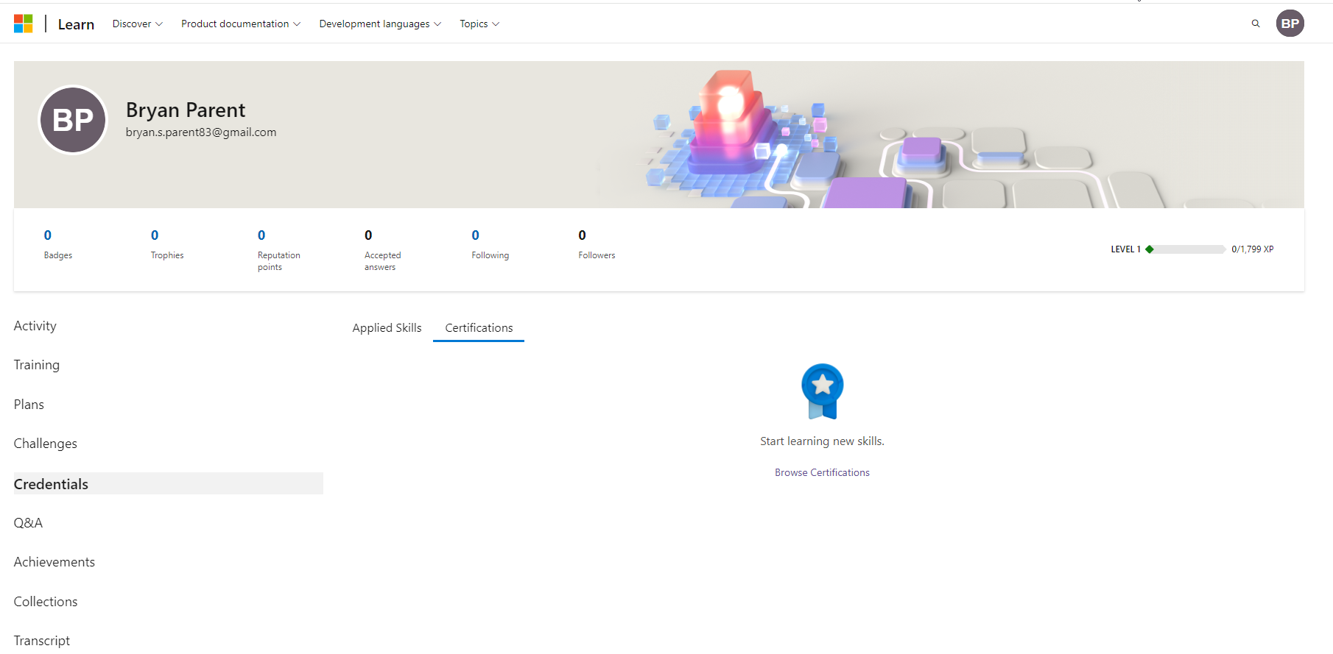Click the 0 Followers stat
Viewport: 1333px width, 654px height.
tap(597, 244)
